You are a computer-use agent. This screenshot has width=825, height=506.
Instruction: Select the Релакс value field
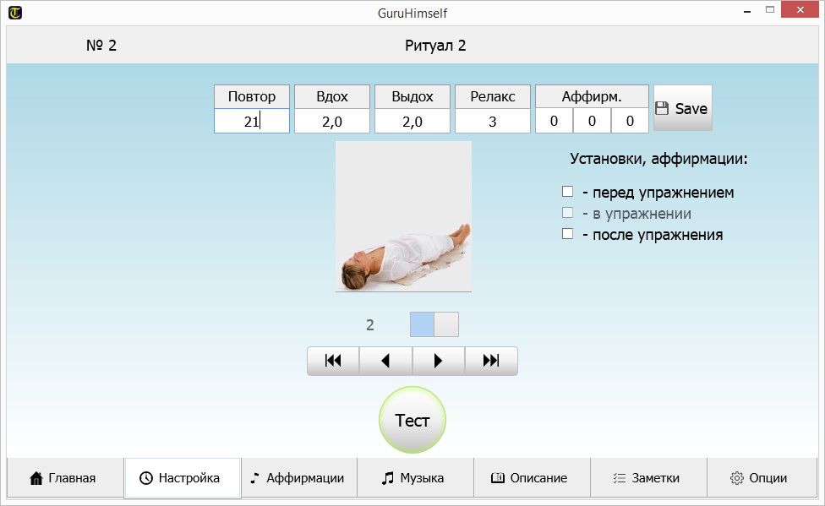pyautogui.click(x=493, y=121)
